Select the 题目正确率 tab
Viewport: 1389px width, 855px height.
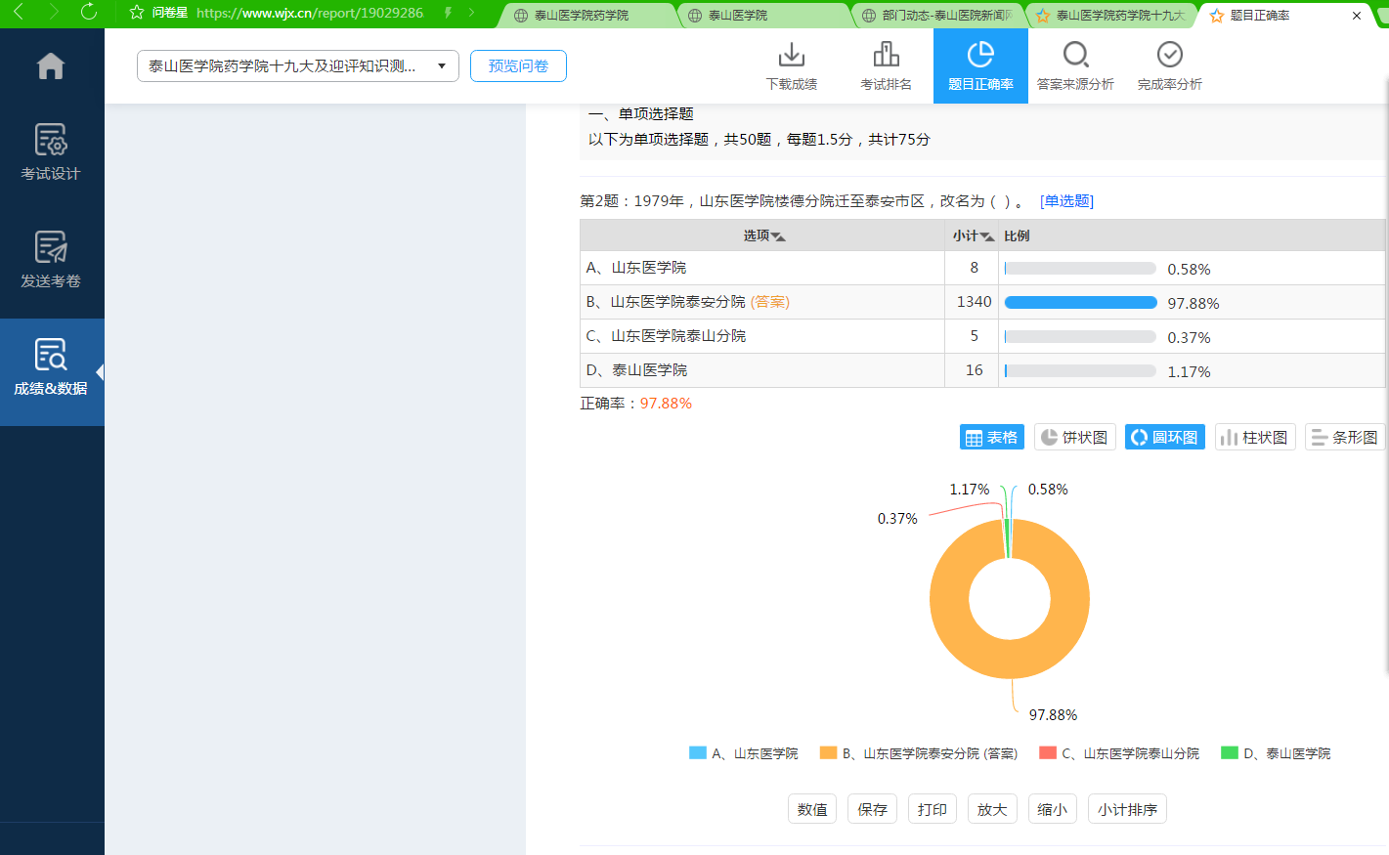click(980, 65)
